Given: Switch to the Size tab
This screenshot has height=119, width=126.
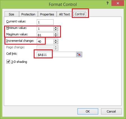Looking at the screenshot, I should (x=12, y=14).
